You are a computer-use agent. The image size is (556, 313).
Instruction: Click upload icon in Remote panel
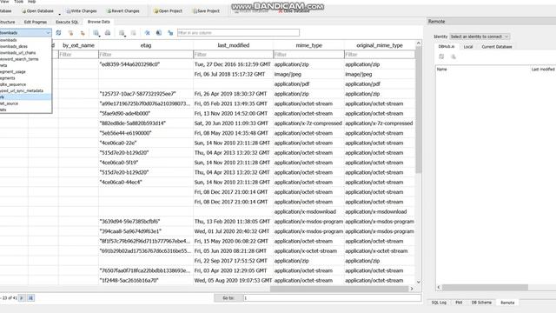tap(453, 57)
